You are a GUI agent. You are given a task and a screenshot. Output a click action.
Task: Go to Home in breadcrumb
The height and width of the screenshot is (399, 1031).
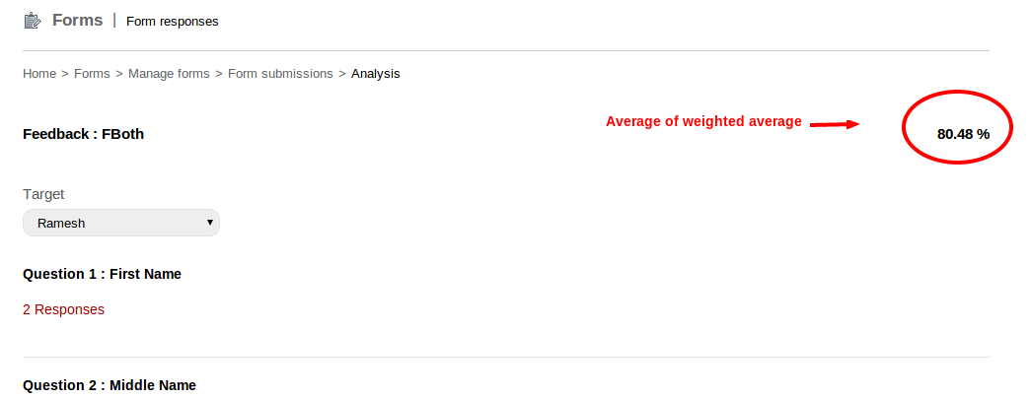click(x=39, y=74)
